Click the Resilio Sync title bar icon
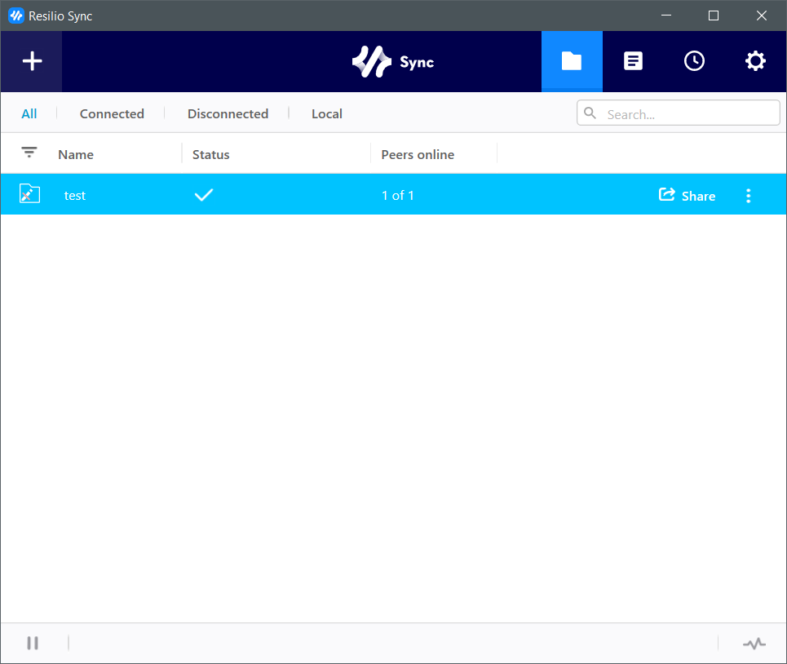This screenshot has height=664, width=787. click(x=16, y=15)
